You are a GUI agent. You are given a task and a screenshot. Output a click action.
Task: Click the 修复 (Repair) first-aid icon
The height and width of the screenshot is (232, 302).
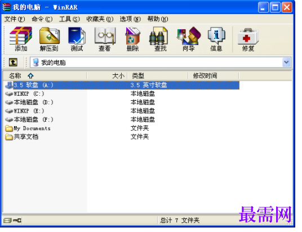tap(248, 36)
